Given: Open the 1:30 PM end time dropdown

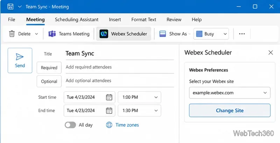Looking at the screenshot, I should (x=139, y=111).
